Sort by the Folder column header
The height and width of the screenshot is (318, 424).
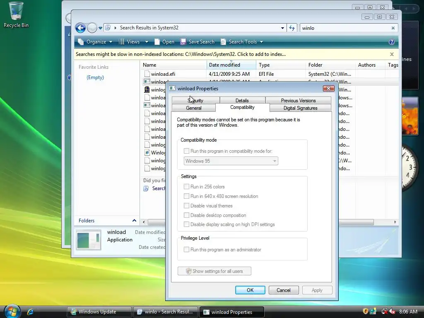pyautogui.click(x=331, y=65)
